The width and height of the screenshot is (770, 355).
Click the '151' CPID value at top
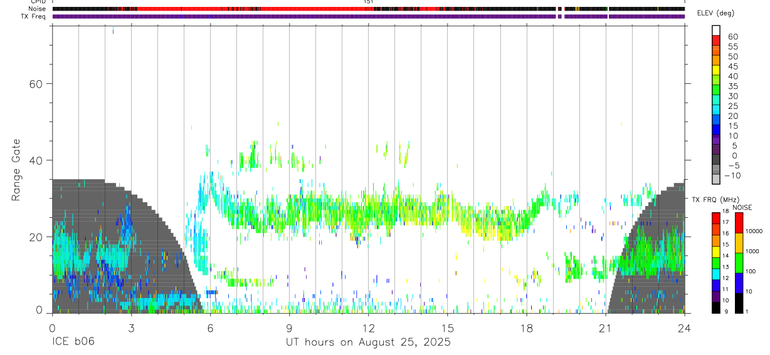(x=368, y=2)
